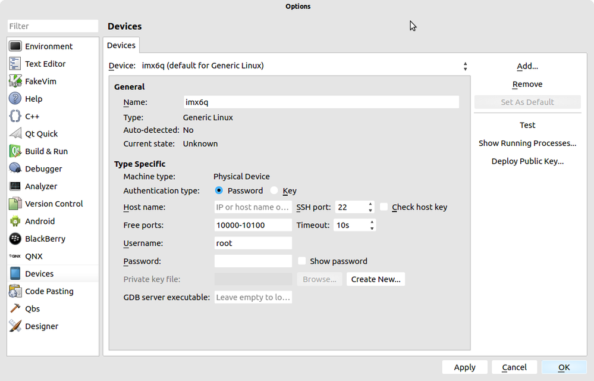Select the FakeVim icon in sidebar
Image resolution: width=594 pixels, height=381 pixels.
coord(15,82)
